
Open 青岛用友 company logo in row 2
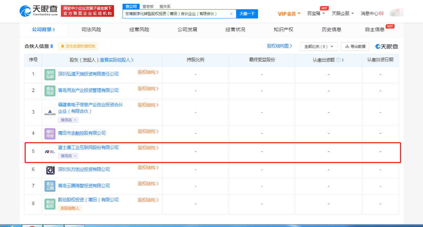tap(50, 91)
